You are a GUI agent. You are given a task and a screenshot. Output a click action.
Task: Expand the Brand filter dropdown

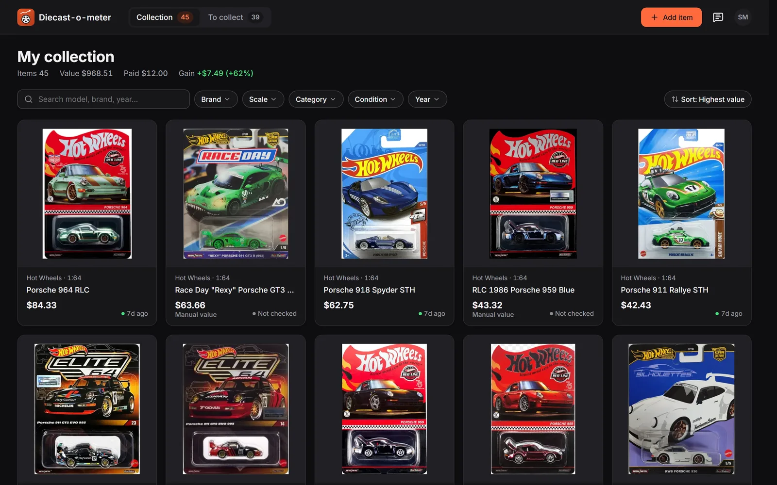coord(216,99)
